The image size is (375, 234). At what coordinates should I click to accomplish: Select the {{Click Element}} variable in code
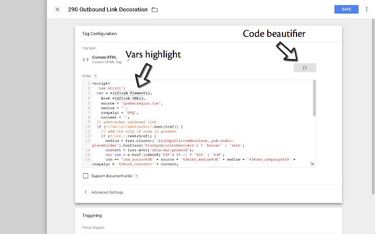131,93
